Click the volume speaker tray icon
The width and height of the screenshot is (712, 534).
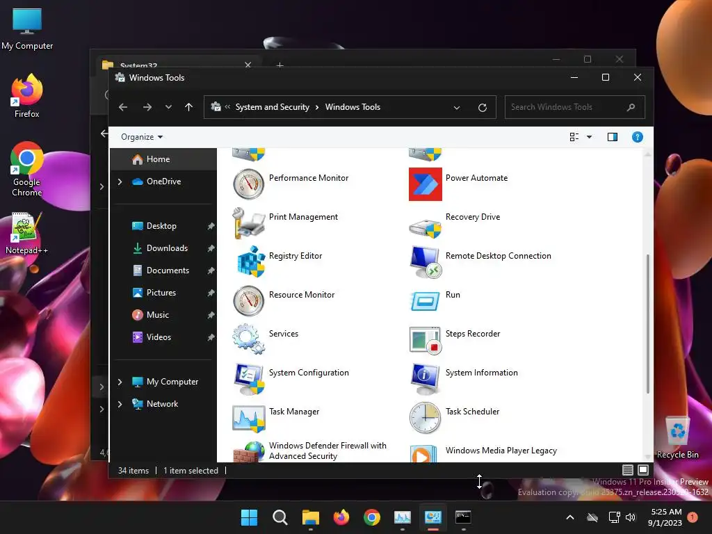[x=630, y=517]
